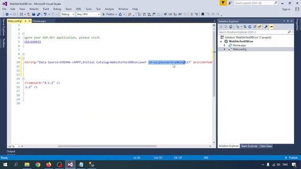The height and width of the screenshot is (169, 301).
Task: Open the Firefox browser target dropdown arrow
Action: click(116, 15)
